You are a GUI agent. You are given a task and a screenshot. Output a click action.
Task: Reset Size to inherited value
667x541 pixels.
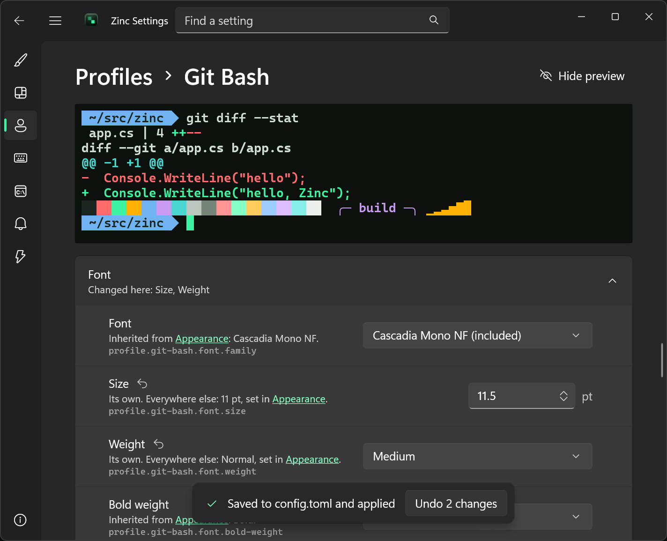point(142,384)
